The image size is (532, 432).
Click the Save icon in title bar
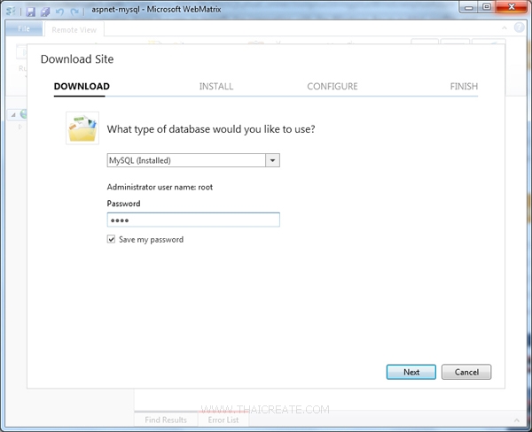(x=30, y=12)
